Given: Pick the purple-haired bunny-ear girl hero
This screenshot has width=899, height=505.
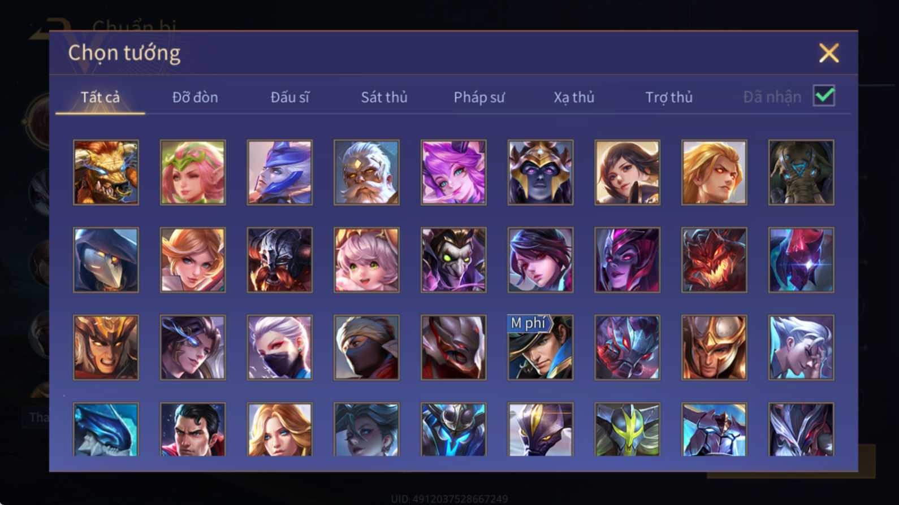Looking at the screenshot, I should (x=453, y=172).
